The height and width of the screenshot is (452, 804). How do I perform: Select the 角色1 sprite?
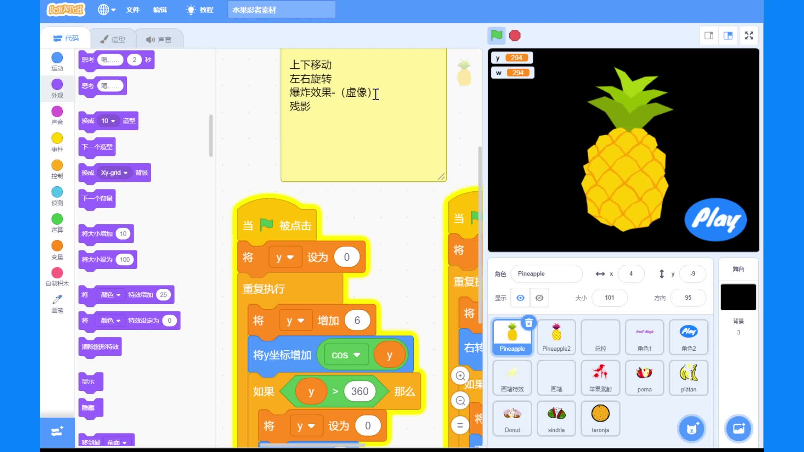click(644, 337)
